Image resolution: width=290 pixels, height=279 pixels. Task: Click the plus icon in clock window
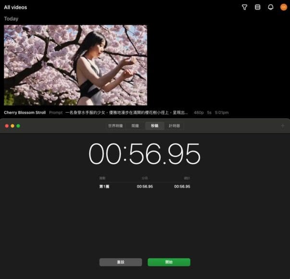[283, 126]
